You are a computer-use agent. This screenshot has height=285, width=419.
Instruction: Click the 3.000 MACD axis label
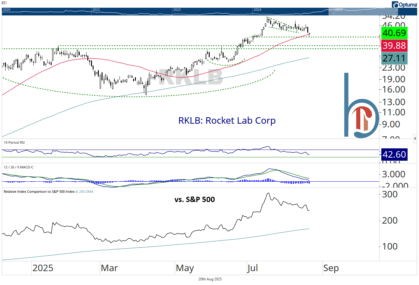pos(394,174)
